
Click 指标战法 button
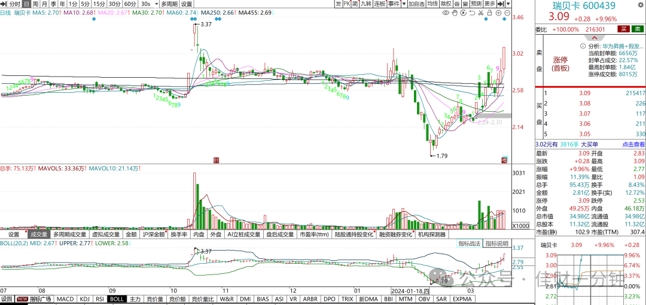pyautogui.click(x=470, y=243)
